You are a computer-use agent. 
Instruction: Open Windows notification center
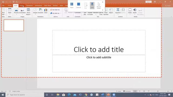click(169, 95)
